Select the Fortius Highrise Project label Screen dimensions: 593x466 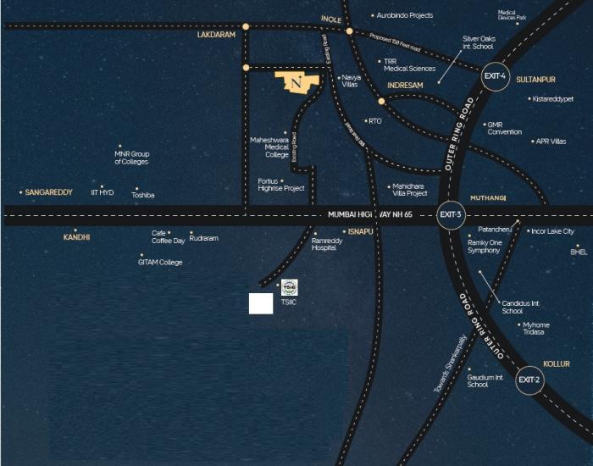281,185
